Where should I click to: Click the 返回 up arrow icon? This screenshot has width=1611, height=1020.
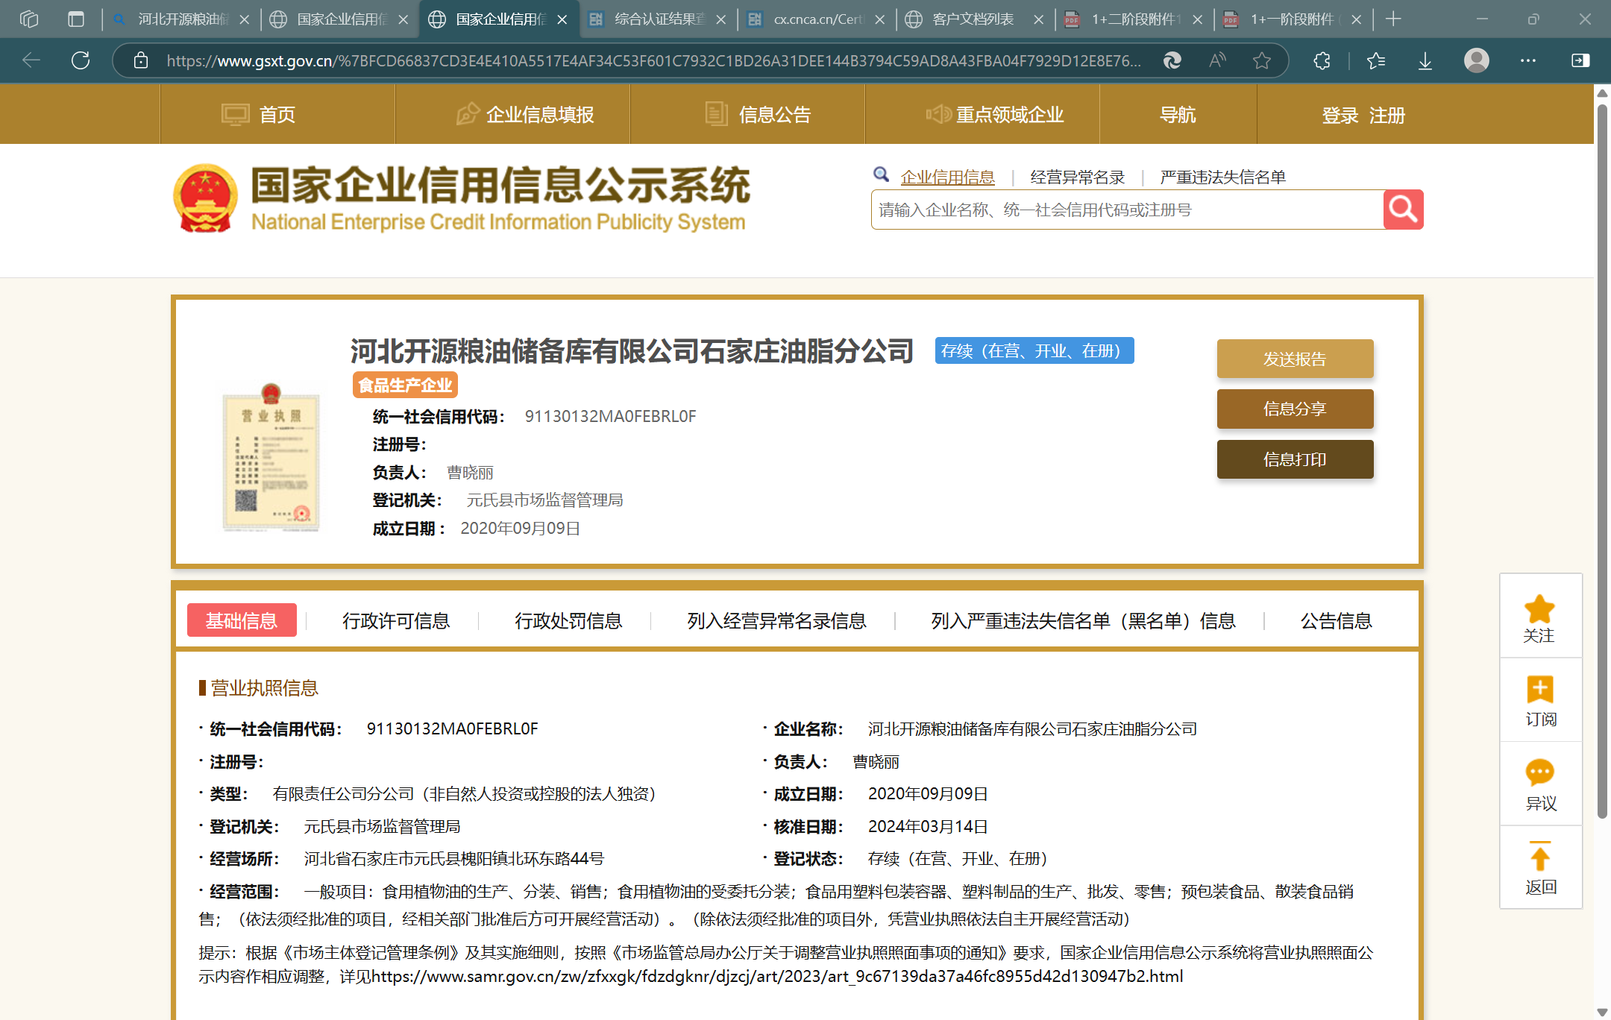[1539, 856]
